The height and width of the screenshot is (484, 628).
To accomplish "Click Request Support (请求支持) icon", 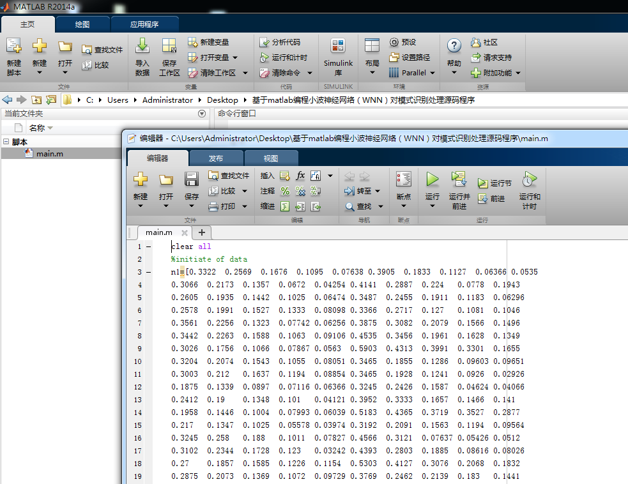I will [x=475, y=57].
